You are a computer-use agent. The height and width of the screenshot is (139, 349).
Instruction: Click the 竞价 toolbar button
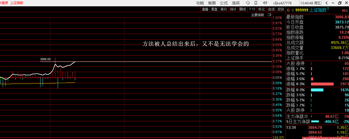click(x=224, y=9)
